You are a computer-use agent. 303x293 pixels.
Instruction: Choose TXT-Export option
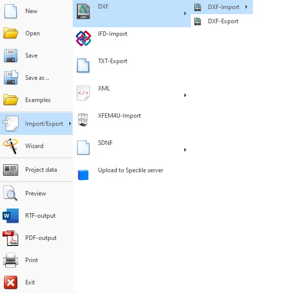pyautogui.click(x=113, y=61)
